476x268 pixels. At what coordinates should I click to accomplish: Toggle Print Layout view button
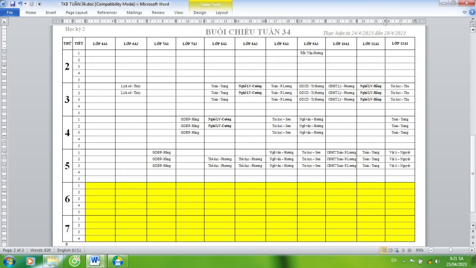click(384, 250)
